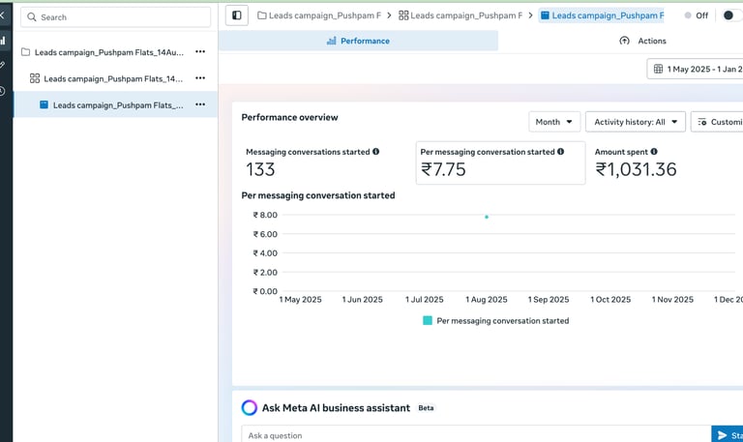
Task: Click info icon beside Messaging conversations started
Action: (x=376, y=152)
